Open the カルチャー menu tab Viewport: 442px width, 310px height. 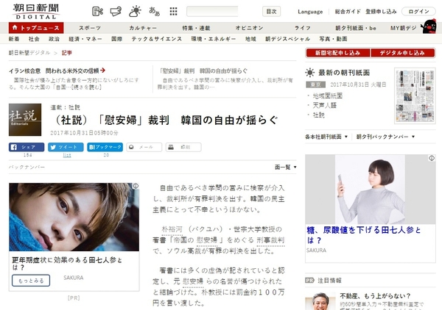coord(143,28)
